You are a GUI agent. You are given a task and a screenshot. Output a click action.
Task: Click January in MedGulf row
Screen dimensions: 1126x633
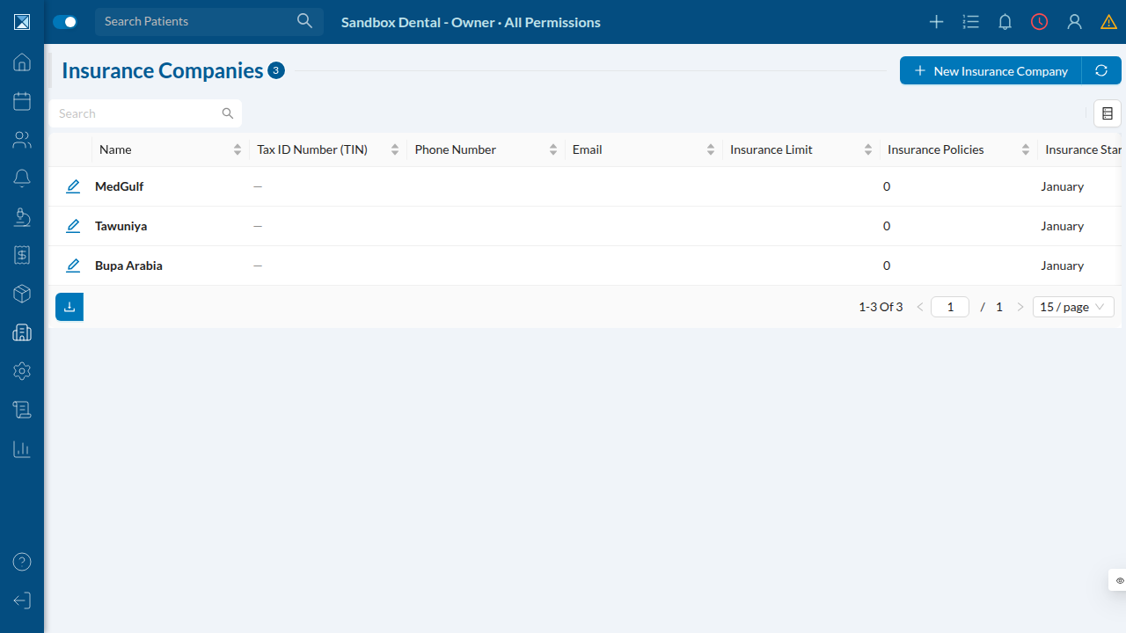point(1062,186)
